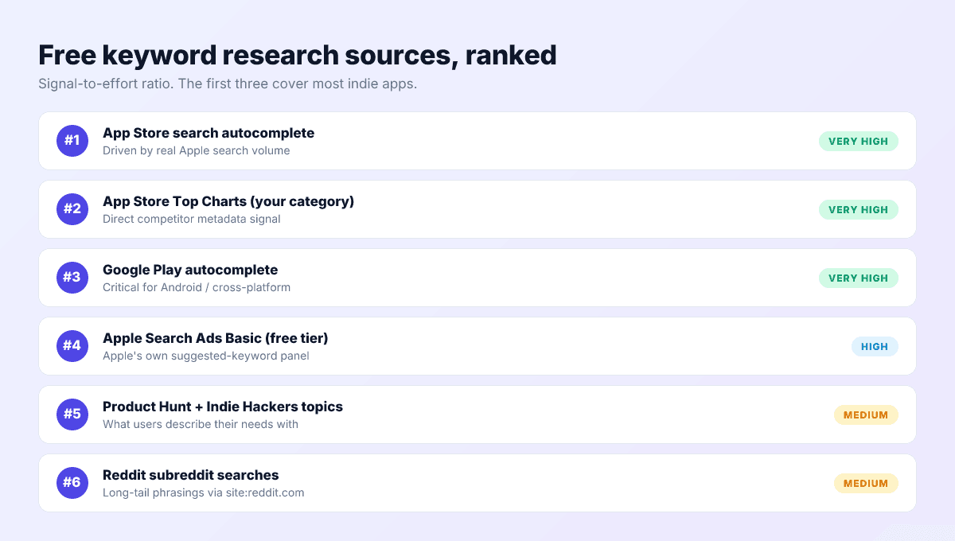Expand the App Store Top Charts card
The image size is (955, 541).
(477, 209)
